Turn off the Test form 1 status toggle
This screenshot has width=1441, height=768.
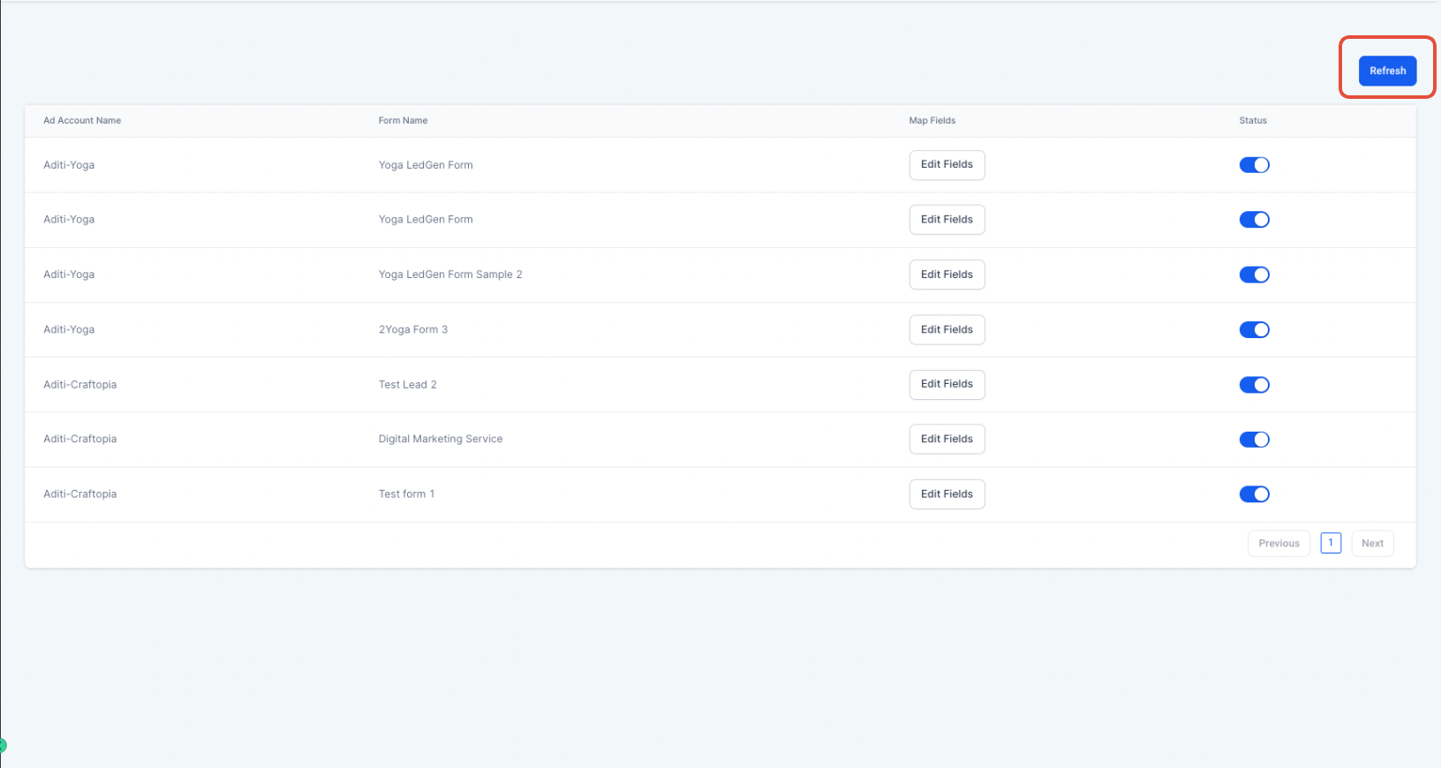point(1254,494)
